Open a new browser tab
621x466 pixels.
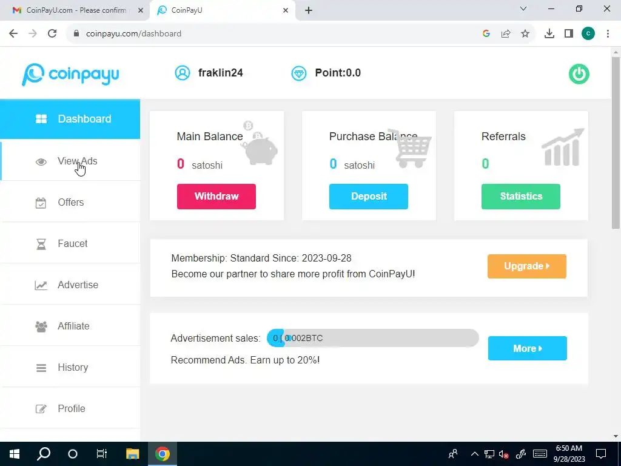pyautogui.click(x=309, y=10)
